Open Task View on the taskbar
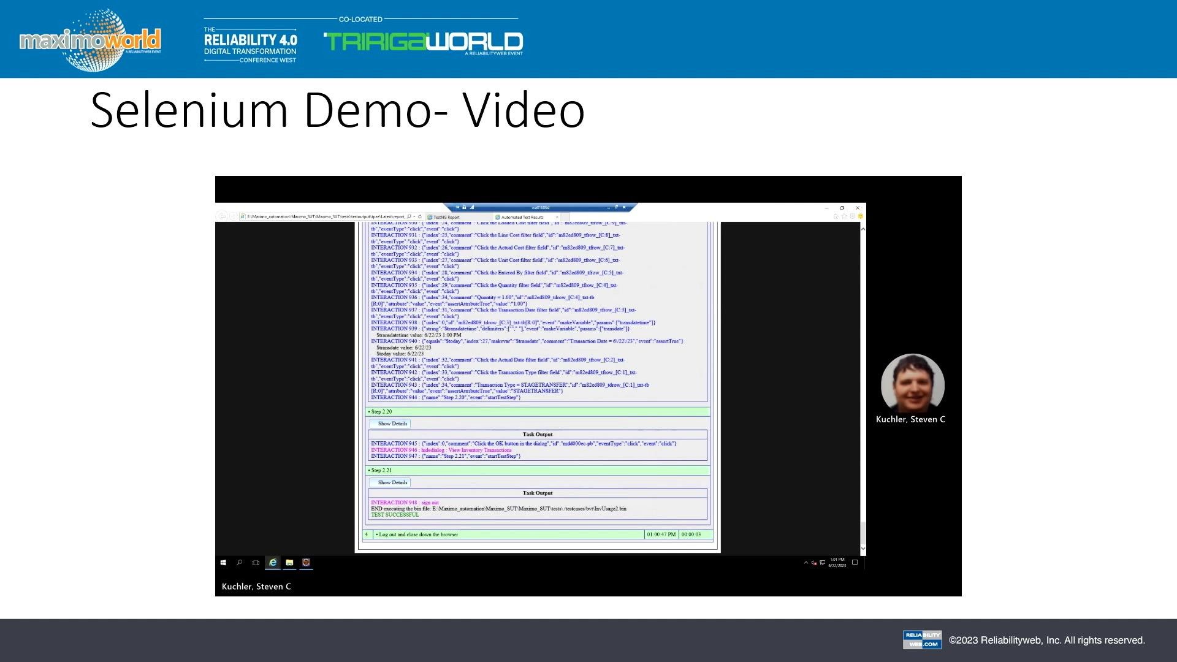Image resolution: width=1177 pixels, height=662 pixels. [x=256, y=563]
